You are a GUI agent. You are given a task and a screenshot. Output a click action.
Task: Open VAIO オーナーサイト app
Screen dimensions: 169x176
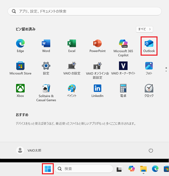point(123,68)
